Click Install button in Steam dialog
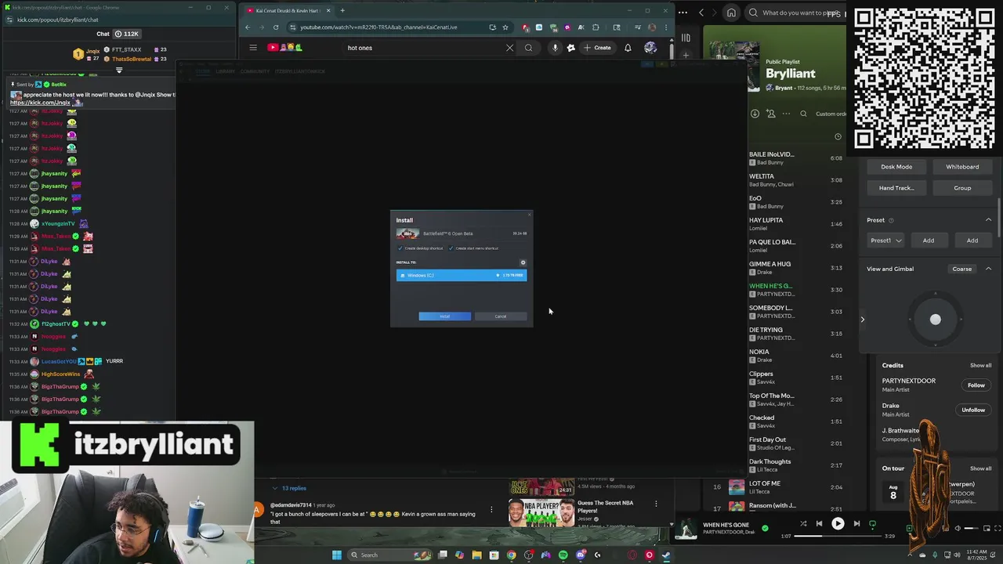The width and height of the screenshot is (1003, 564). coord(444,316)
